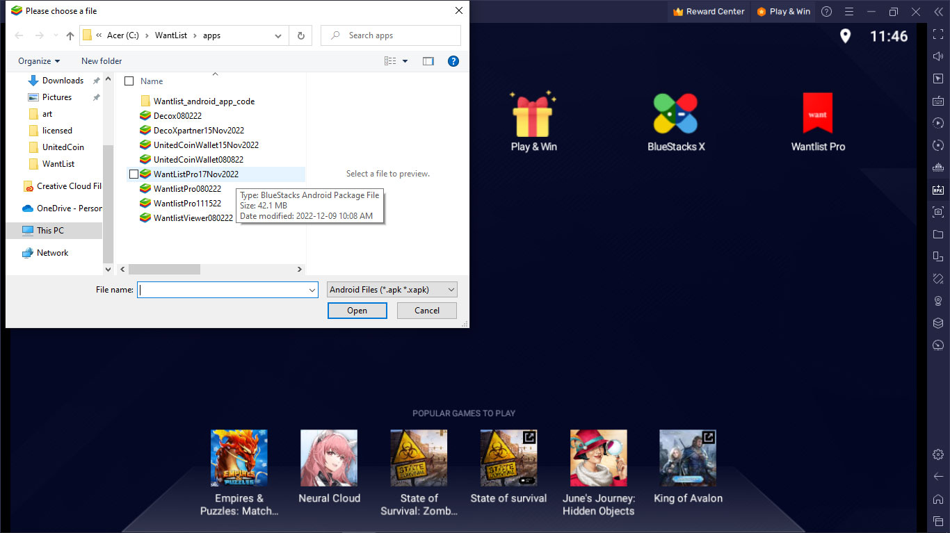Open BlueStacks settings gear icon
Image resolution: width=950 pixels, height=533 pixels.
coord(938,454)
